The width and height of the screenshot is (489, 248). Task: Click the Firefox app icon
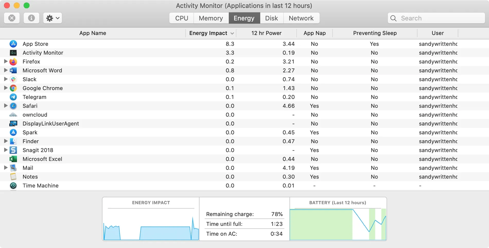coord(13,62)
